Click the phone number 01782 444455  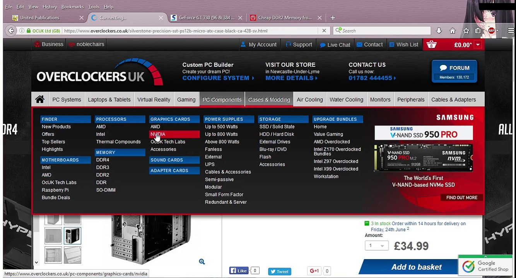tap(372, 78)
